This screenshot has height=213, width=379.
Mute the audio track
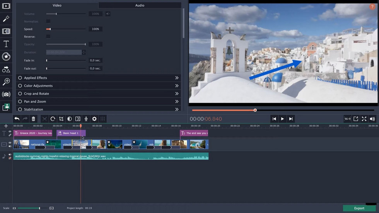coord(10,155)
